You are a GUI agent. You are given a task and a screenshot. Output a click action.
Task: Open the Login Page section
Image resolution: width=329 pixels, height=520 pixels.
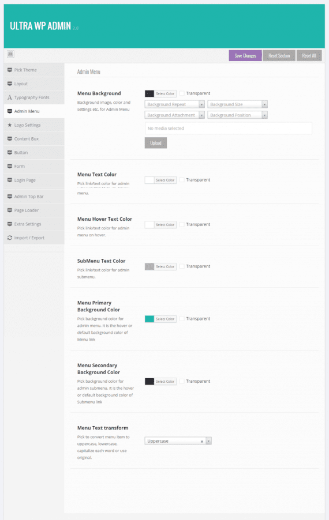tap(34, 180)
